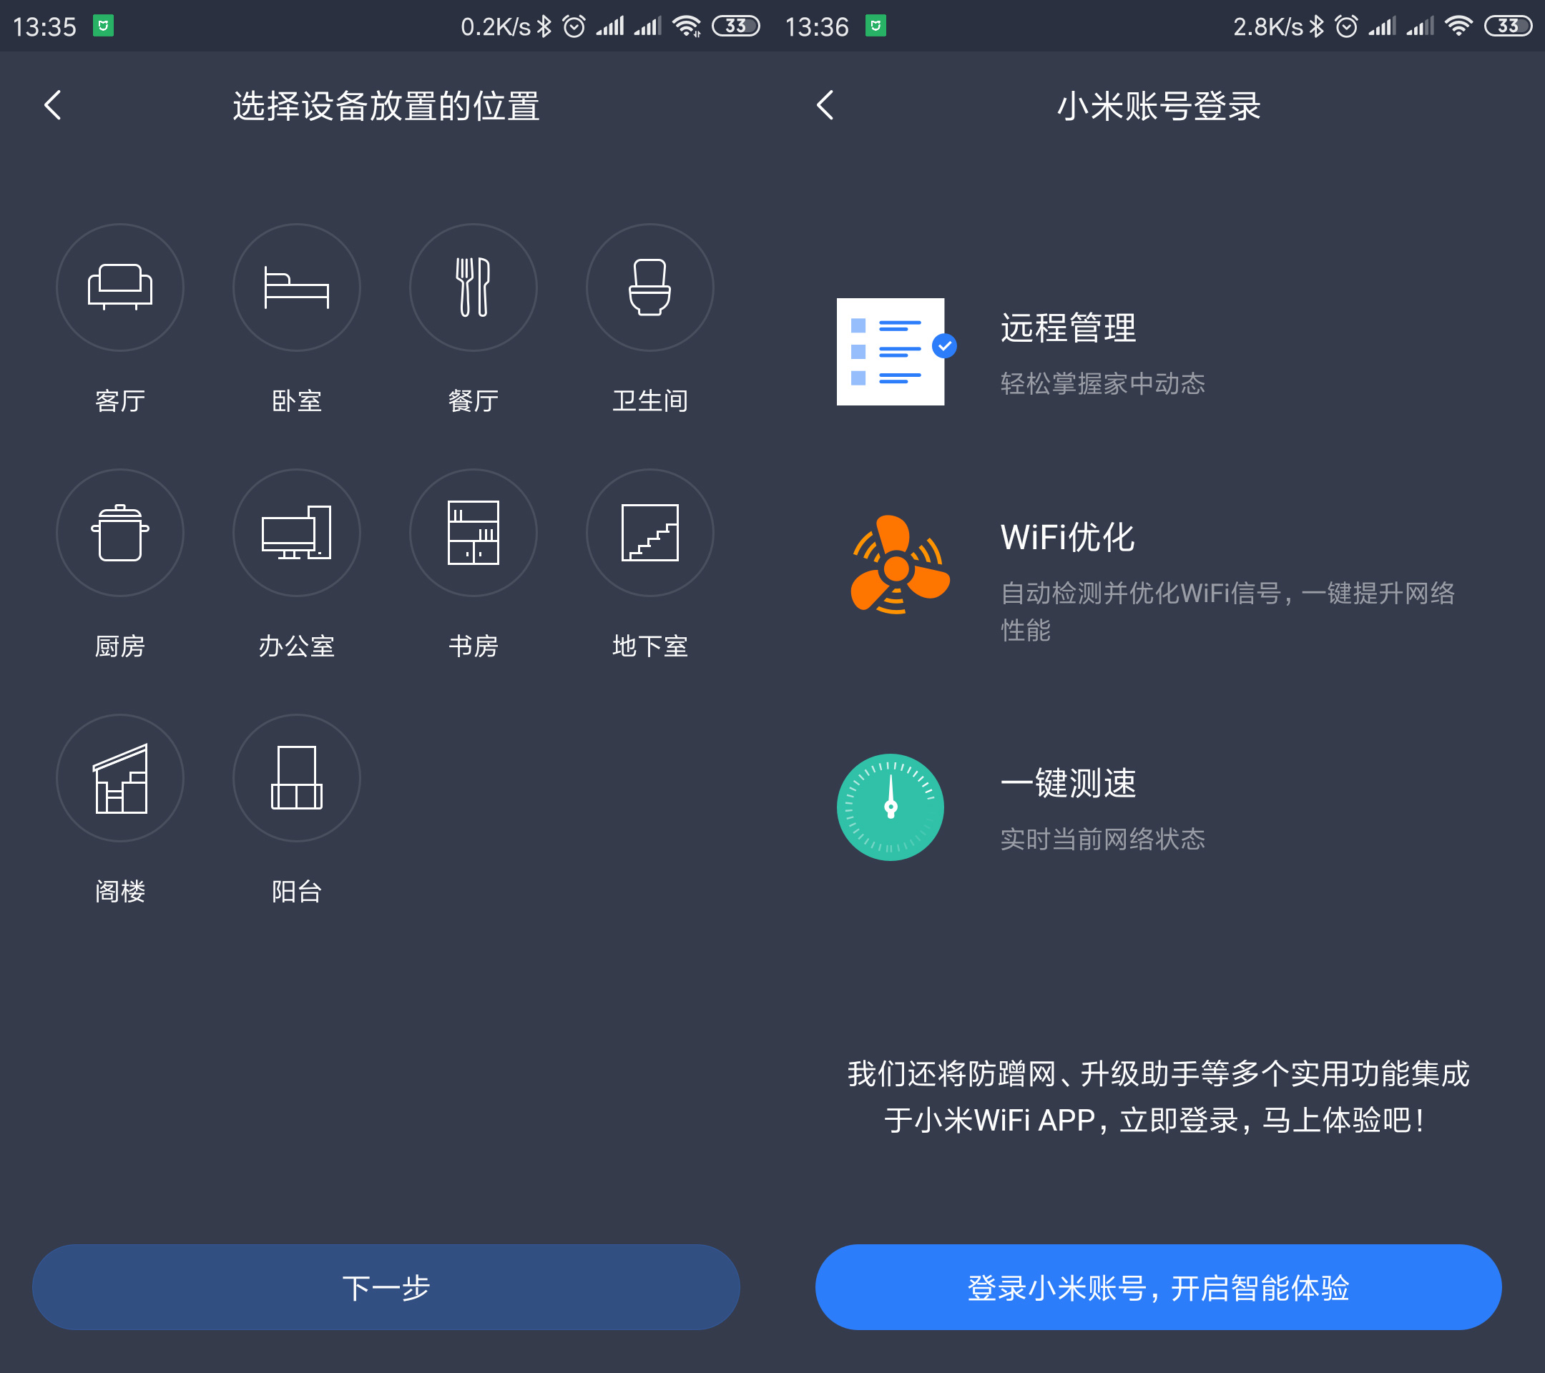
Task: Go back from the device location screen
Action: pyautogui.click(x=53, y=105)
